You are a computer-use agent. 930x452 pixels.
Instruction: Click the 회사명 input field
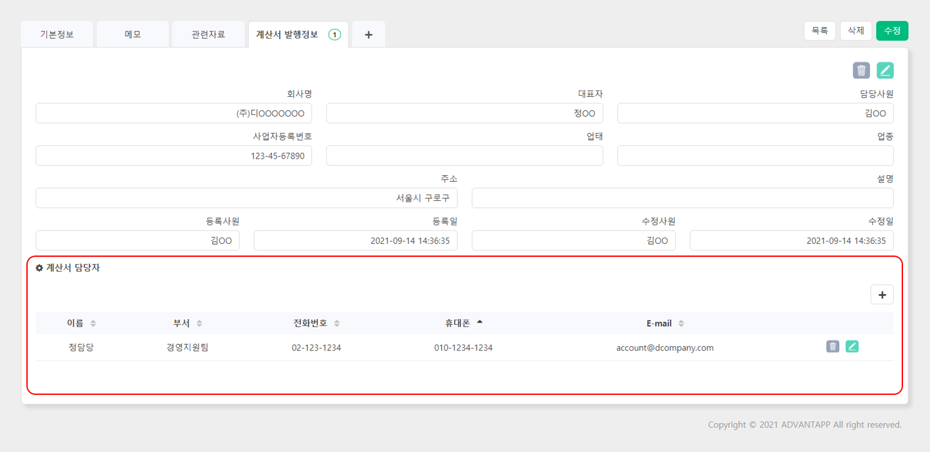pos(174,113)
